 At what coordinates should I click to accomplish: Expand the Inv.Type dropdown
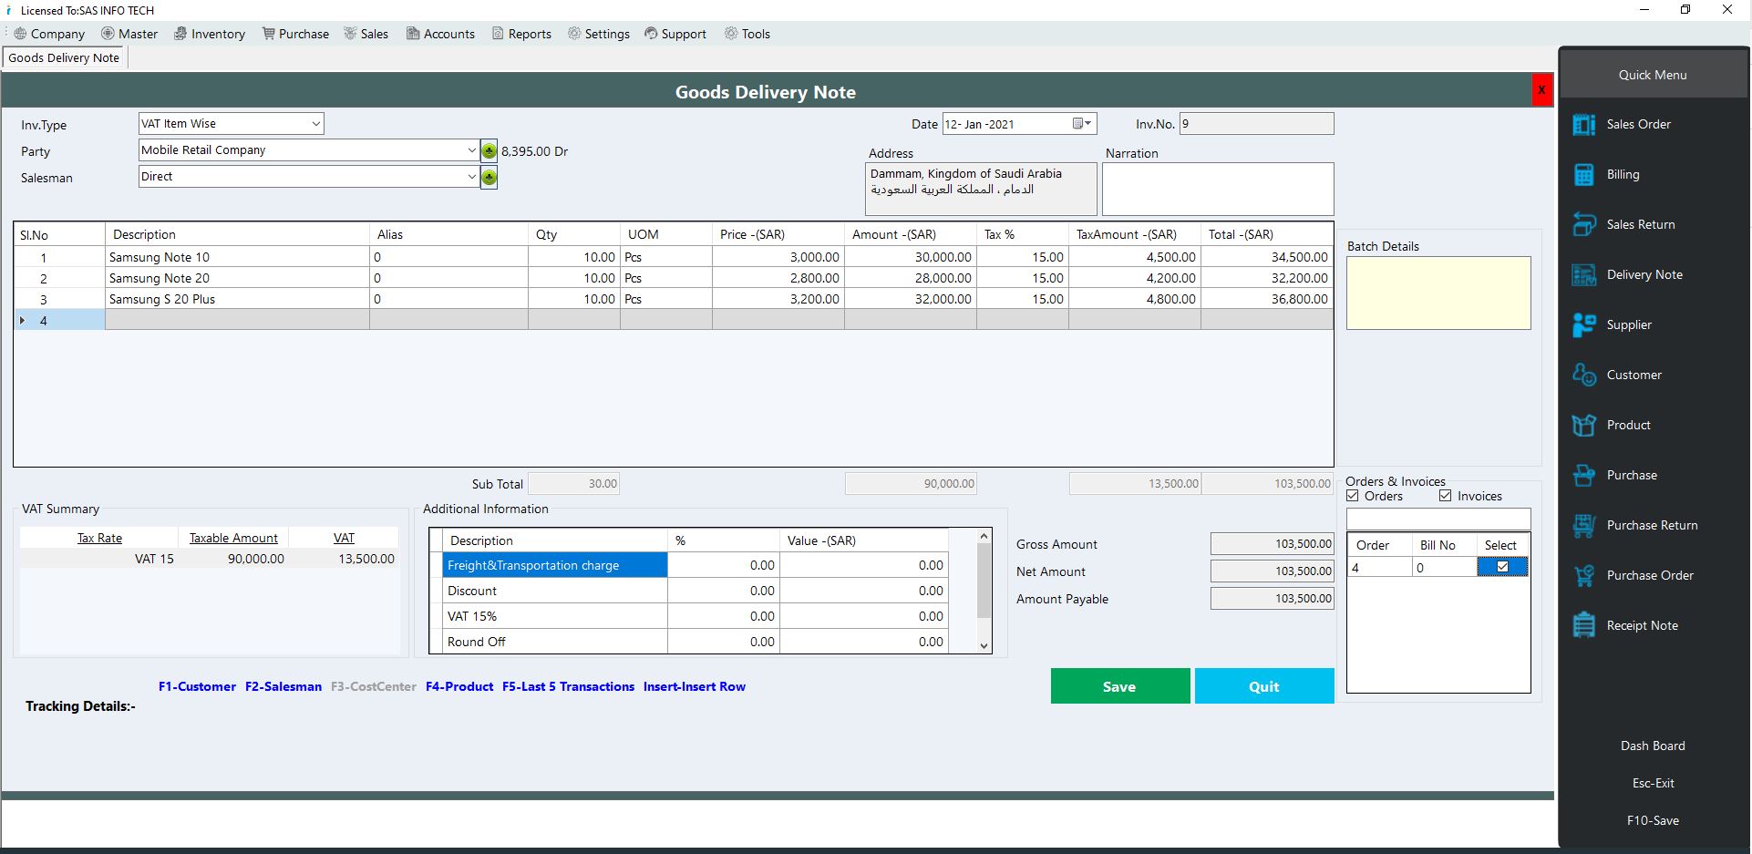pyautogui.click(x=315, y=123)
